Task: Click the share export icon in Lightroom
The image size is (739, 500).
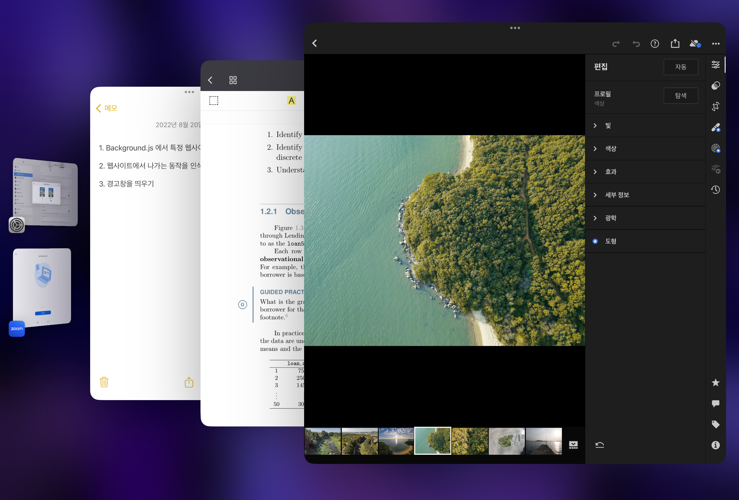Action: click(x=675, y=44)
